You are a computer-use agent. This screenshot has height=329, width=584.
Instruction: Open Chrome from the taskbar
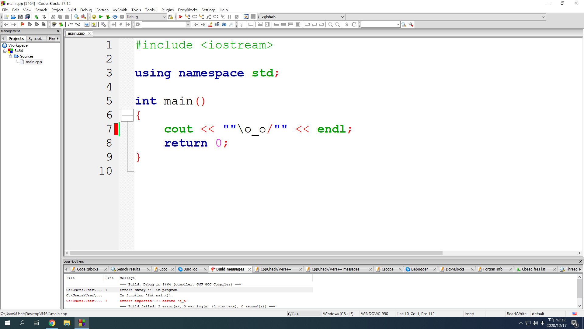(x=52, y=323)
